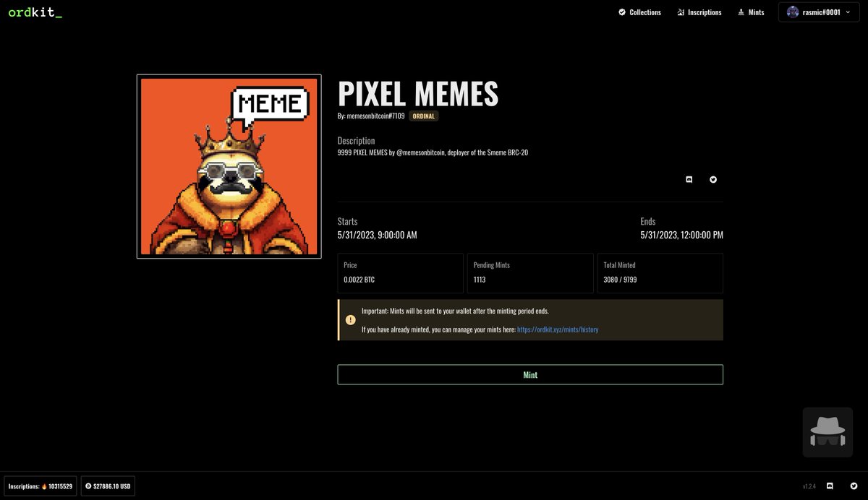
Task: Click the yellow warning exclamation icon
Action: pyautogui.click(x=350, y=320)
